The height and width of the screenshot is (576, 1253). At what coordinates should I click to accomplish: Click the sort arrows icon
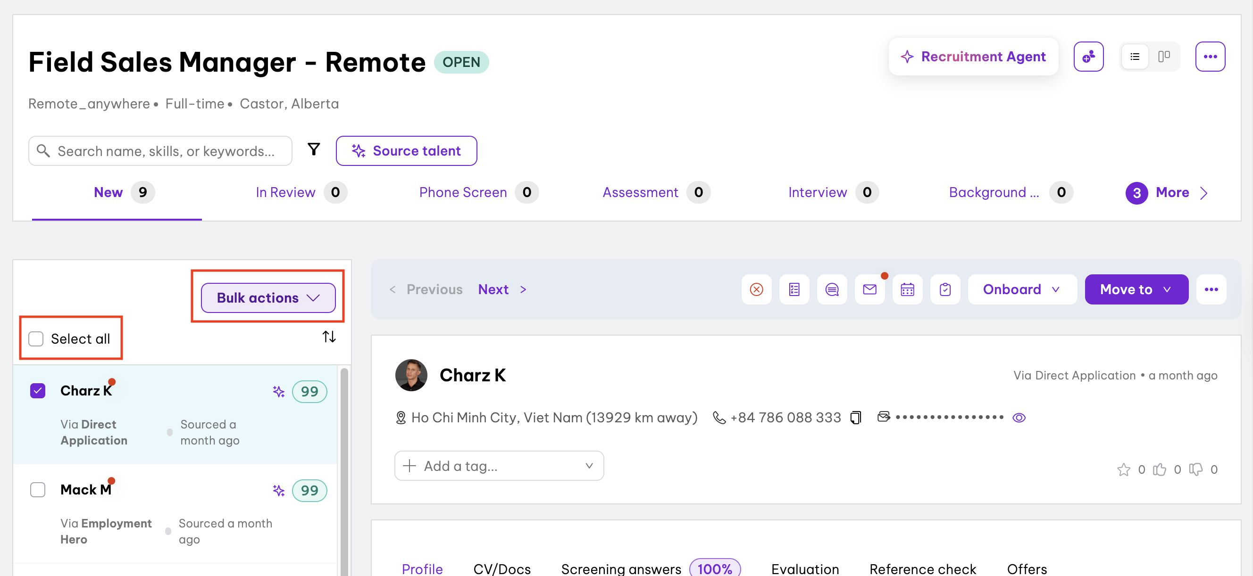click(329, 337)
